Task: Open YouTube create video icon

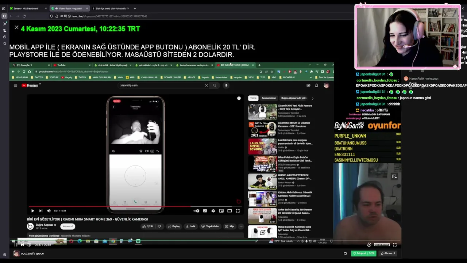Action: point(308,85)
